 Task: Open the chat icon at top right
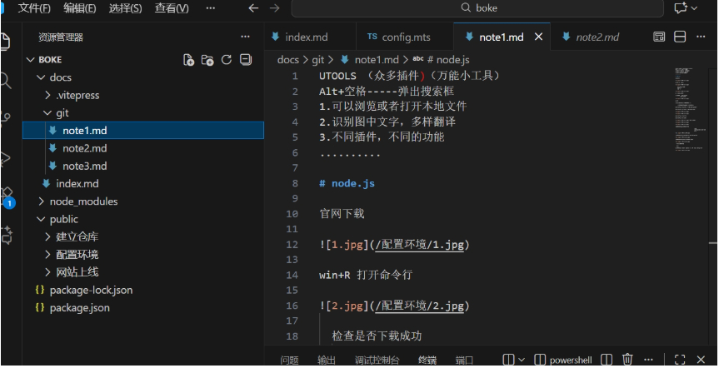tap(681, 7)
